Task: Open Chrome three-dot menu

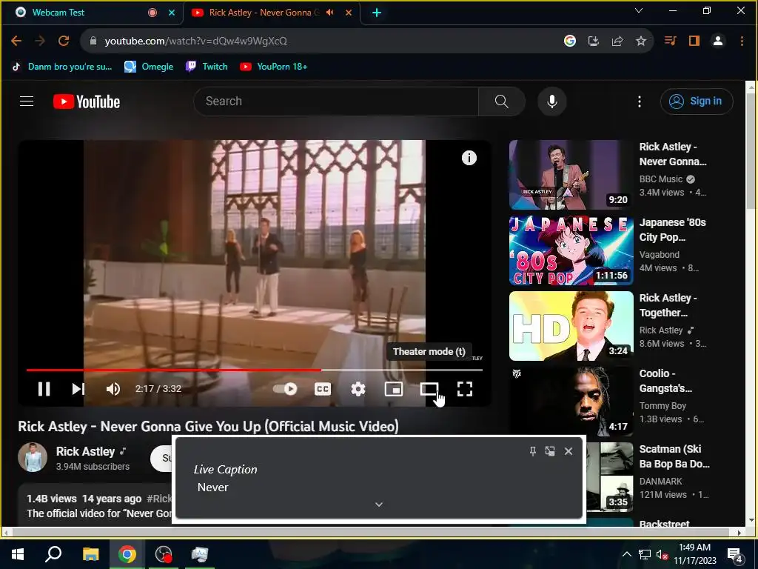Action: [742, 41]
